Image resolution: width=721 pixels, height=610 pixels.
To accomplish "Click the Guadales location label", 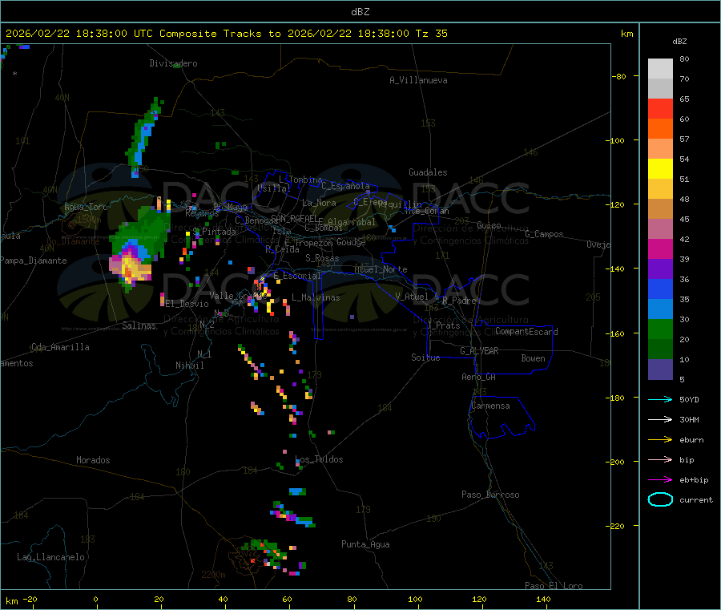I will (x=428, y=172).
